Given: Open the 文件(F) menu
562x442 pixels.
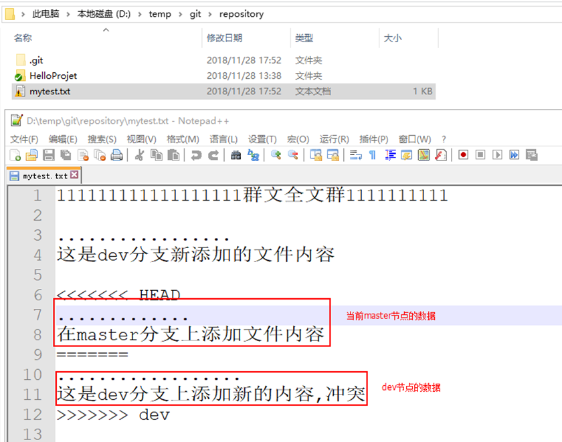Looking at the screenshot, I should 24,139.
